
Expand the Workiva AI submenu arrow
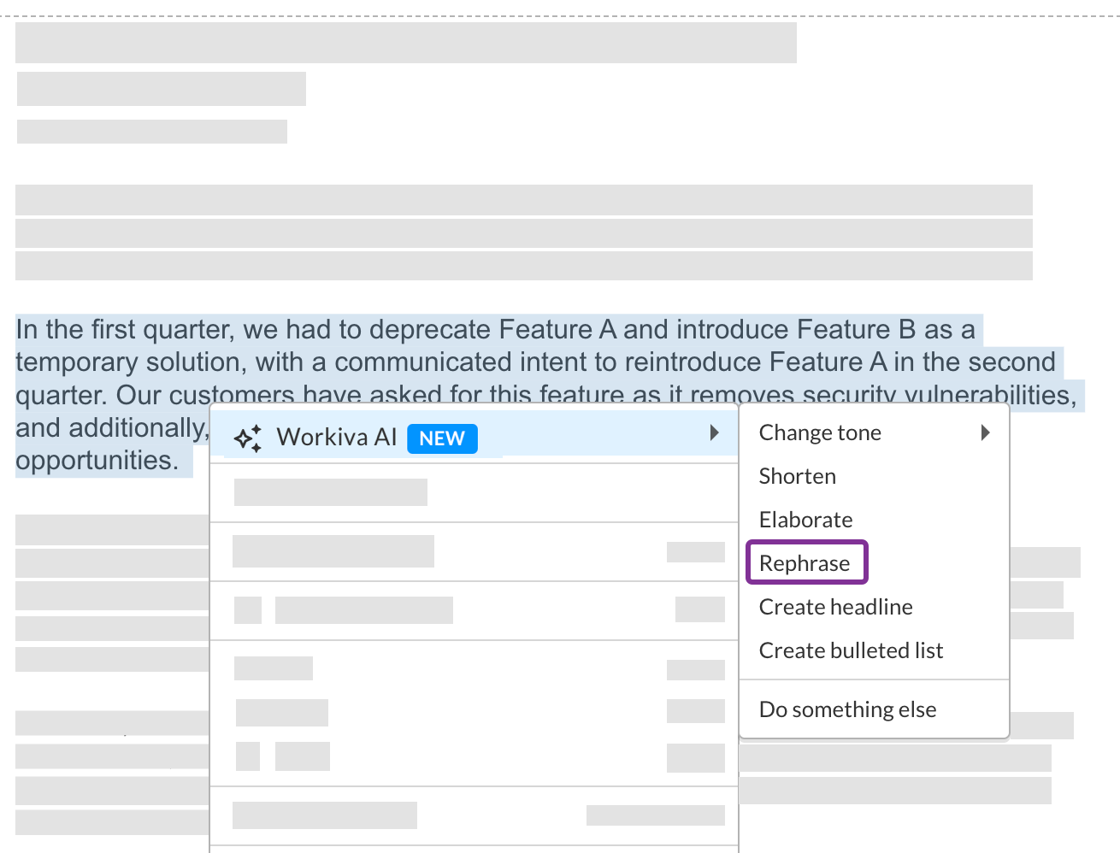coord(715,432)
